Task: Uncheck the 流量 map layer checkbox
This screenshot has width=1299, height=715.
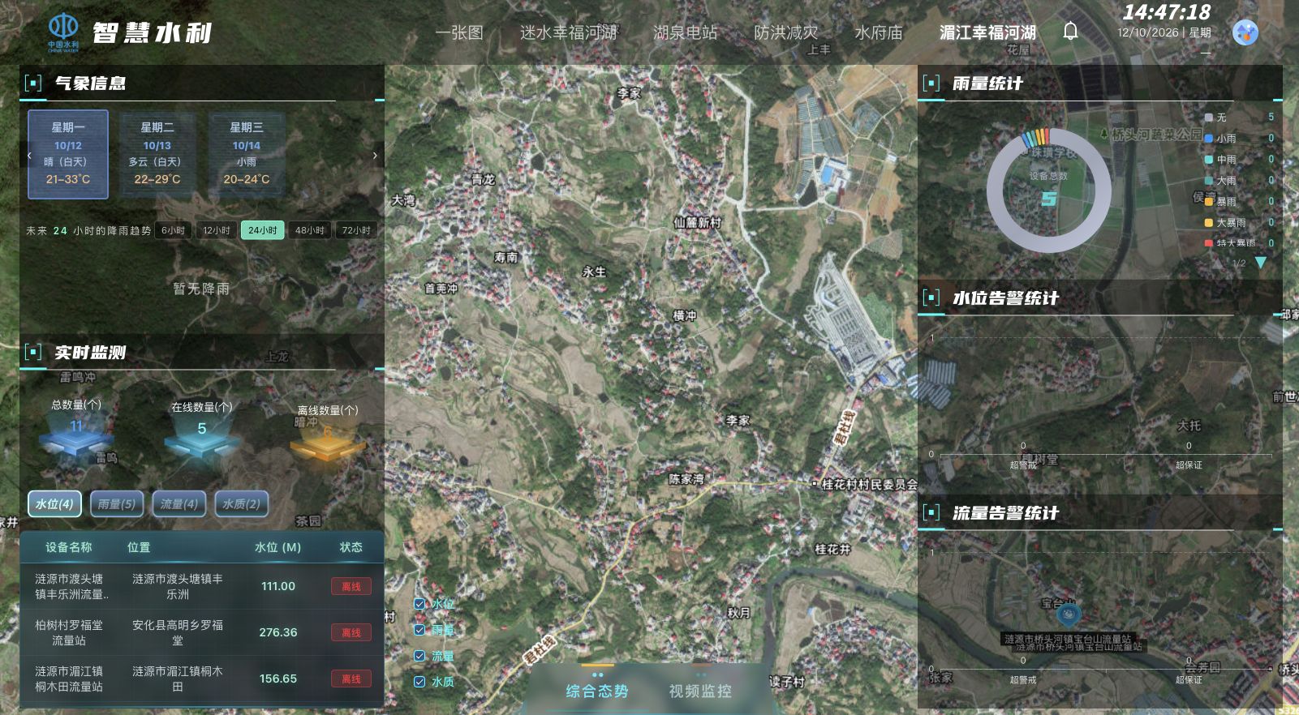Action: coord(419,656)
